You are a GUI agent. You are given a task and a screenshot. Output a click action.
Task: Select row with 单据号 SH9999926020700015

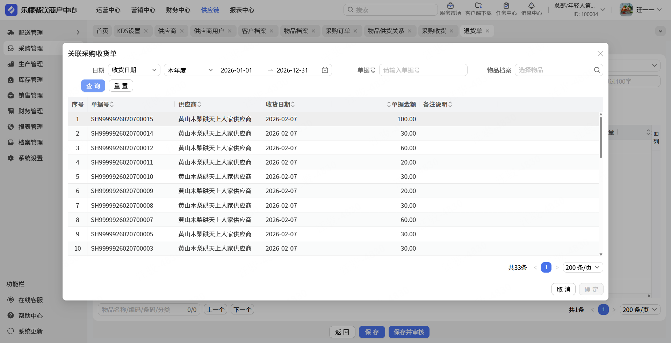(122, 119)
